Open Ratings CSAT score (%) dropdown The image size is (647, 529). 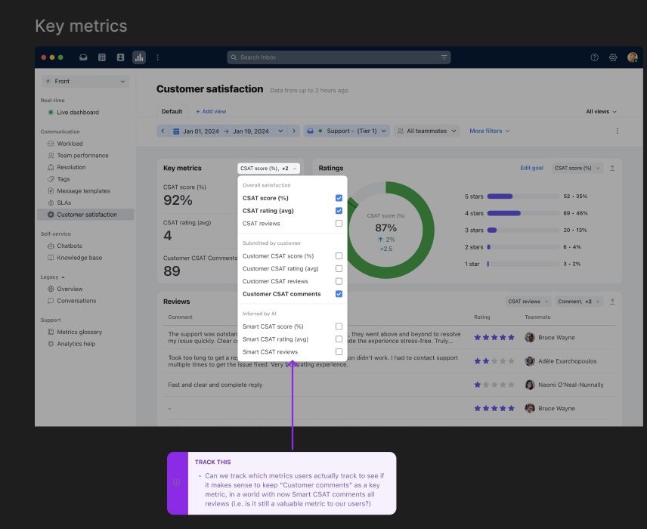click(x=577, y=168)
